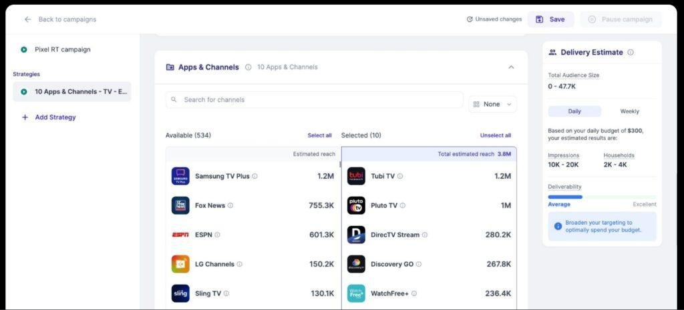Select the 10 Apps & Channels strategy
The width and height of the screenshot is (684, 310).
72,92
